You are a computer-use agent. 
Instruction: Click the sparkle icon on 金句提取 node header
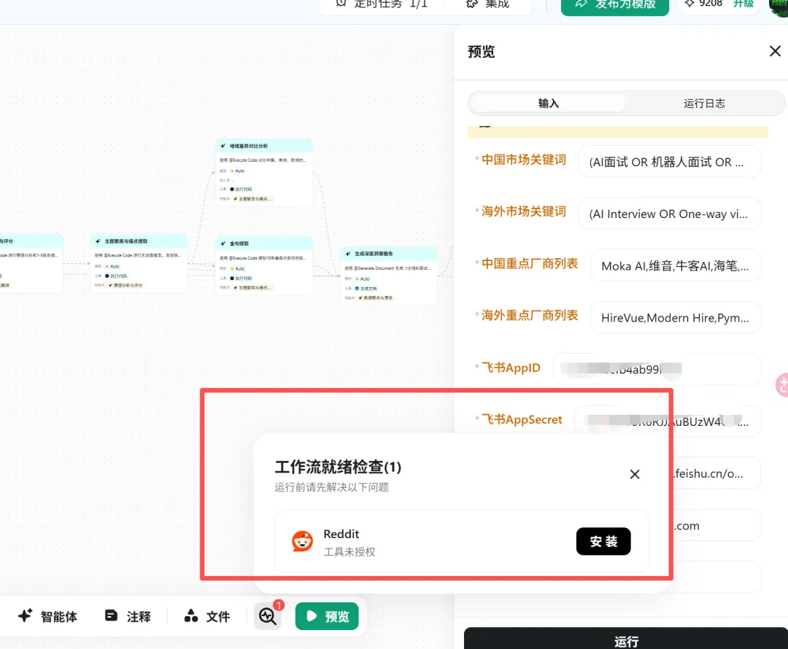pyautogui.click(x=223, y=244)
